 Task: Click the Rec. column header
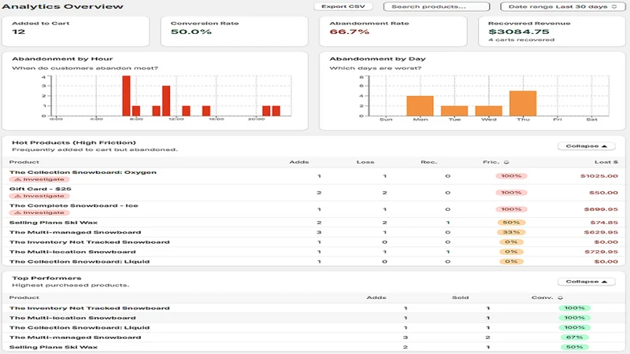pyautogui.click(x=428, y=162)
